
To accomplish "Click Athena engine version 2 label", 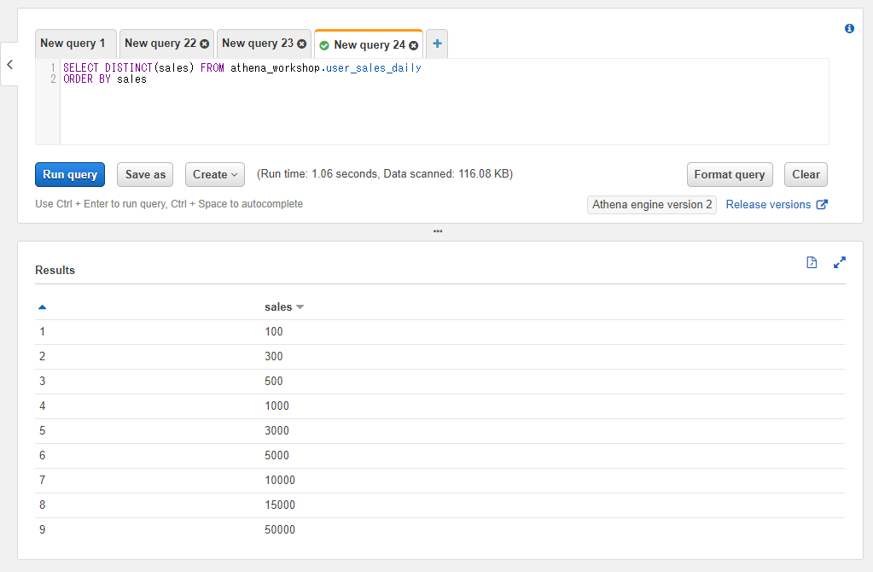I will pyautogui.click(x=652, y=204).
